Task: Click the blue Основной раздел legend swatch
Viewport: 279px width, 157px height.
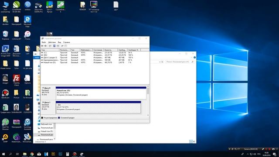Action: click(x=59, y=118)
